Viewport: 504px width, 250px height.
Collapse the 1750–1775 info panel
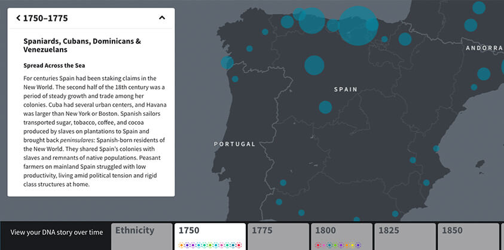(161, 18)
